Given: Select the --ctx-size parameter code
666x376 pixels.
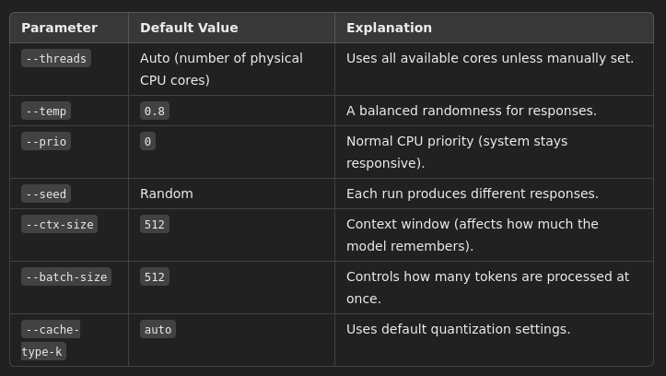Looking at the screenshot, I should pos(59,224).
